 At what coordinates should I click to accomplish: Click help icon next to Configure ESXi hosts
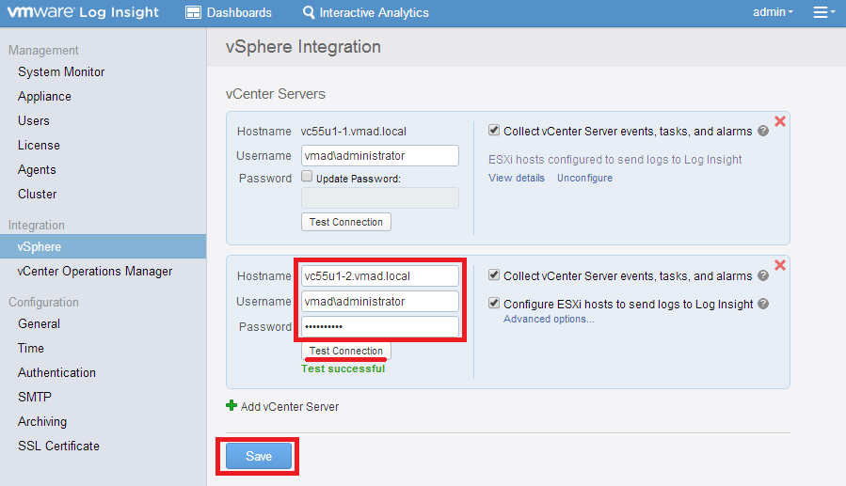click(x=763, y=304)
